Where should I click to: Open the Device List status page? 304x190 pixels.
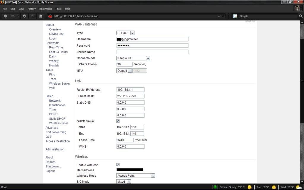pos(56,34)
